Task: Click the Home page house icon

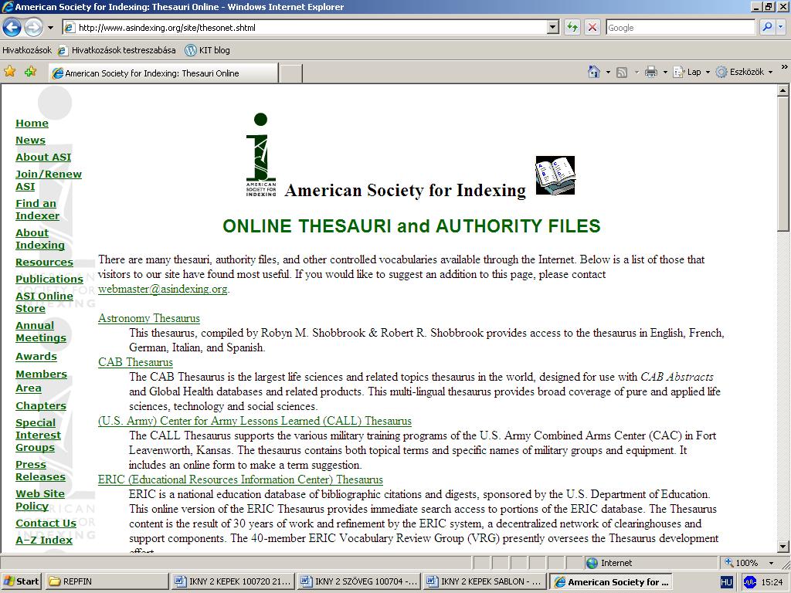Action: tap(594, 72)
